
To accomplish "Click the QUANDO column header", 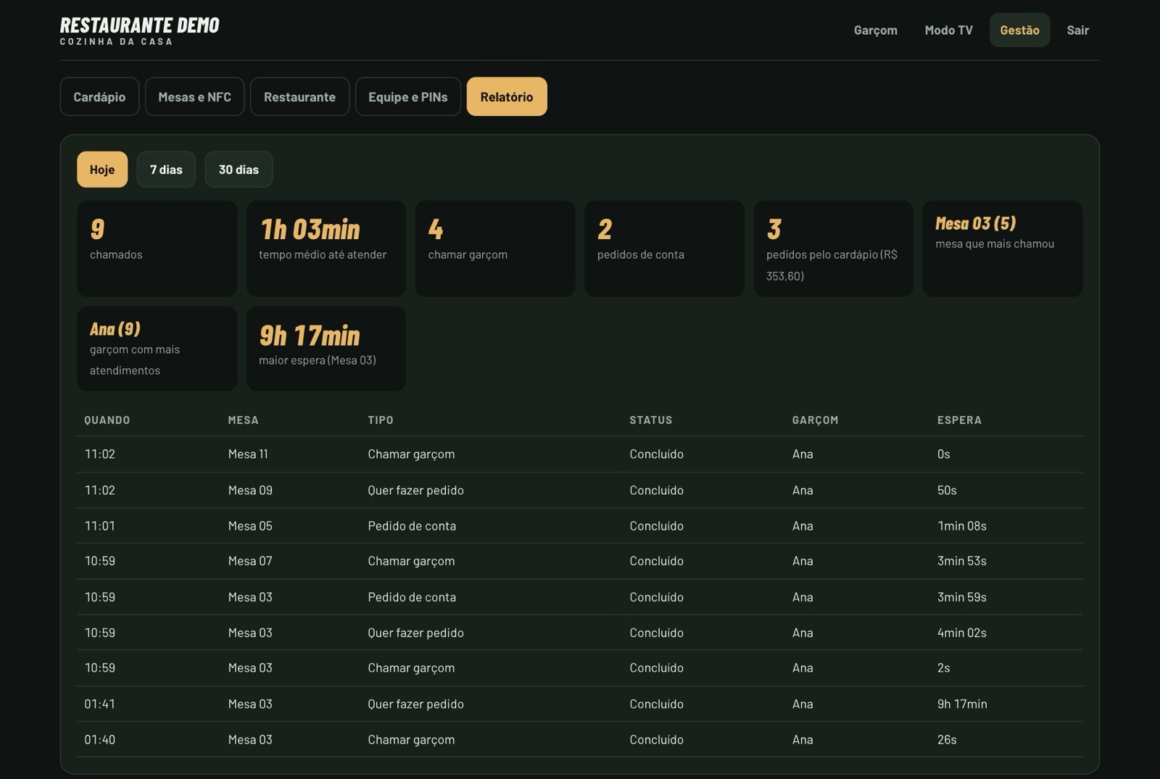I will coord(107,420).
